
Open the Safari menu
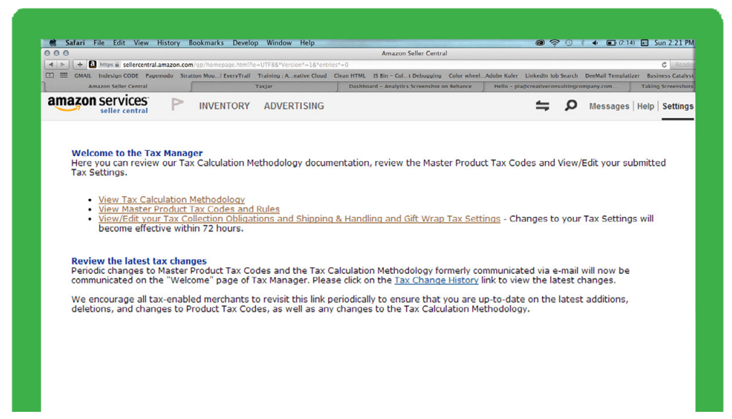coord(75,42)
